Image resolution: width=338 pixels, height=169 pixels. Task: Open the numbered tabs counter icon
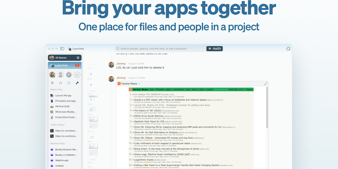pyautogui.click(x=69, y=83)
